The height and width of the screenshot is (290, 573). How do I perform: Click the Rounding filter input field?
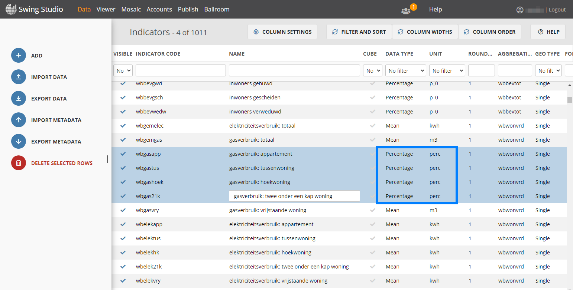[482, 70]
